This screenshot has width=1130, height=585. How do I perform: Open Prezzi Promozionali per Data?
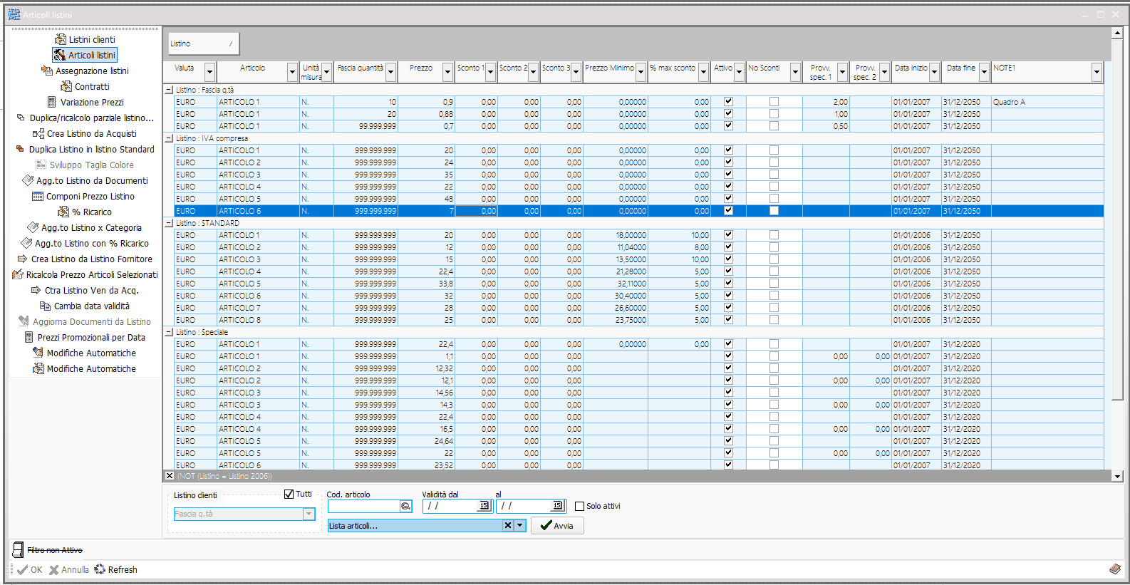(x=85, y=338)
